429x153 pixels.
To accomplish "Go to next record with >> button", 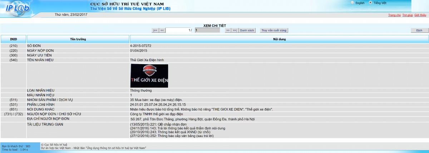I will (x=228, y=30).
